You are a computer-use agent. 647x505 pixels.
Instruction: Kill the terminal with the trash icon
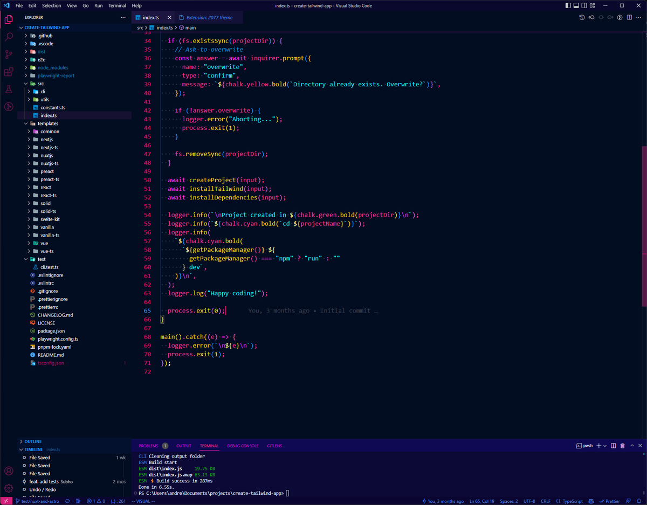(623, 446)
